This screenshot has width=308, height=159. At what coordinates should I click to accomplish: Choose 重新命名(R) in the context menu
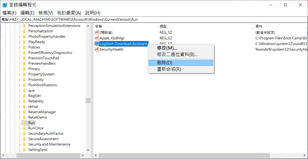pyautogui.click(x=181, y=69)
